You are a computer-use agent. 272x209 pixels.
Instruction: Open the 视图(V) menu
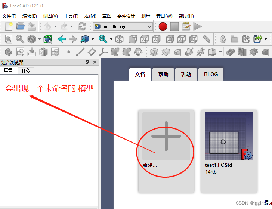pyautogui.click(x=50, y=16)
